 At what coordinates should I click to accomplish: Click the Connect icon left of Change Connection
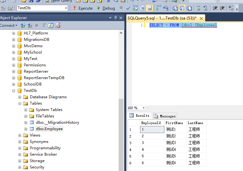[3, 8]
